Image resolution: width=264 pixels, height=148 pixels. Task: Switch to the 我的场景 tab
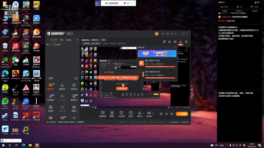53,40
